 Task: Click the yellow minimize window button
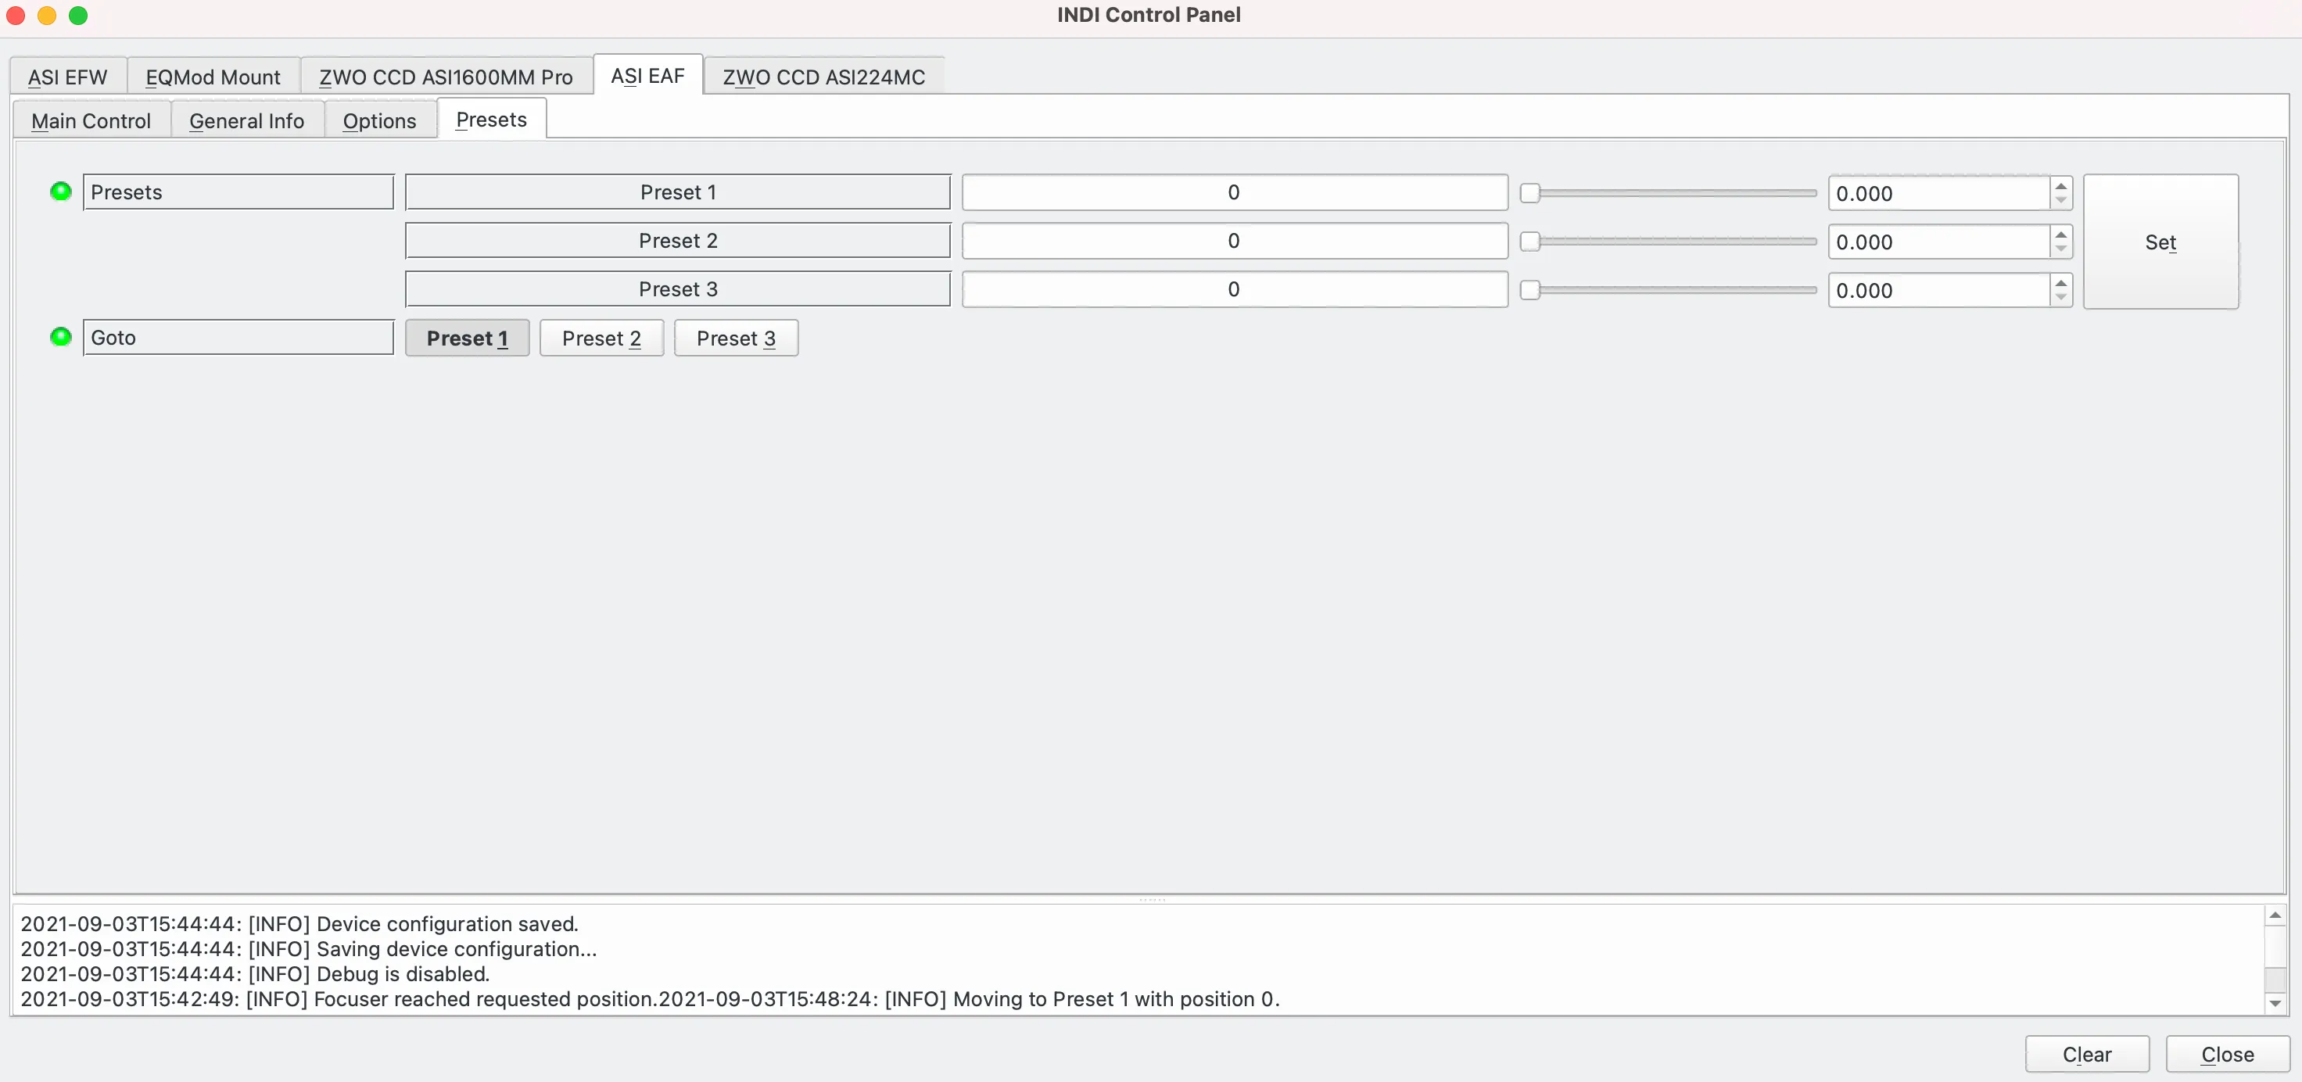pos(46,15)
